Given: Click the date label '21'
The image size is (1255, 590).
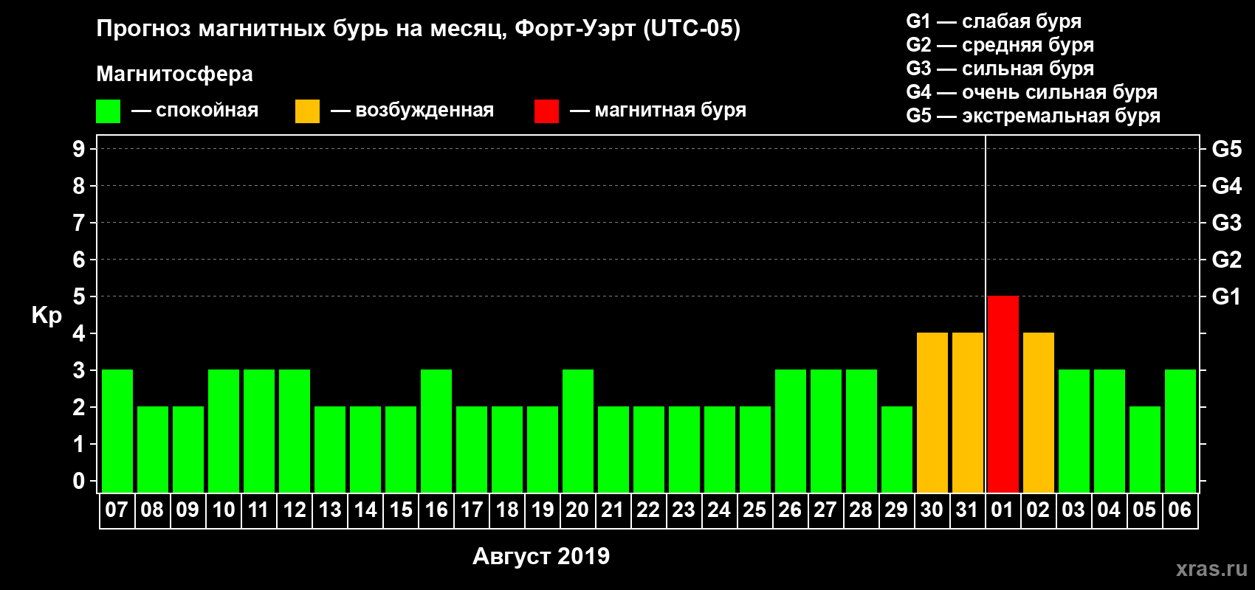Looking at the screenshot, I should [613, 510].
